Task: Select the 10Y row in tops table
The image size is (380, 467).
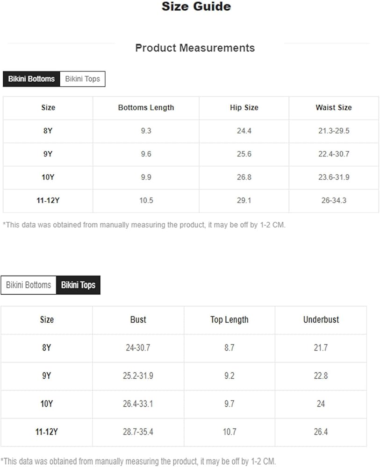Action: [184, 404]
